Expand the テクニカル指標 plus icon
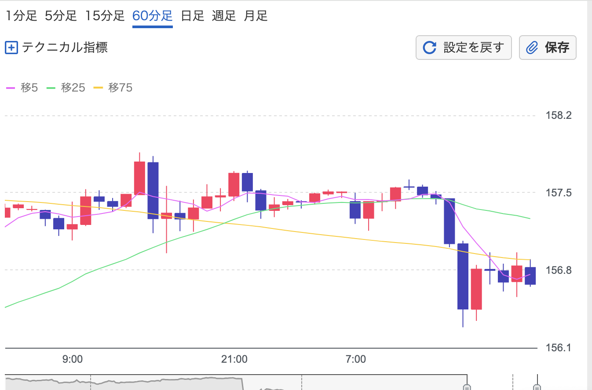Viewport: 592px width, 390px height. pyautogui.click(x=11, y=48)
